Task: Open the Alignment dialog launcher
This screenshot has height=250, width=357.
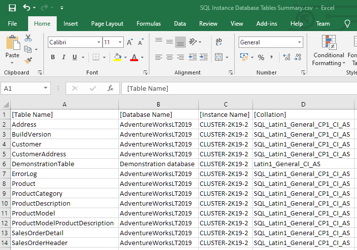Action: pos(231,72)
